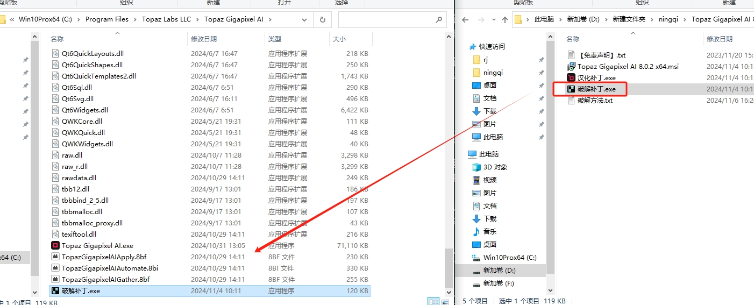Screen dimensions: 754x305
Task: Open 快速访问 star icon in sidebar
Action: [x=473, y=47]
